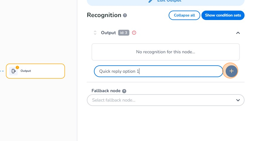
Task: Click the id: 3 badge
Action: pyautogui.click(x=124, y=33)
